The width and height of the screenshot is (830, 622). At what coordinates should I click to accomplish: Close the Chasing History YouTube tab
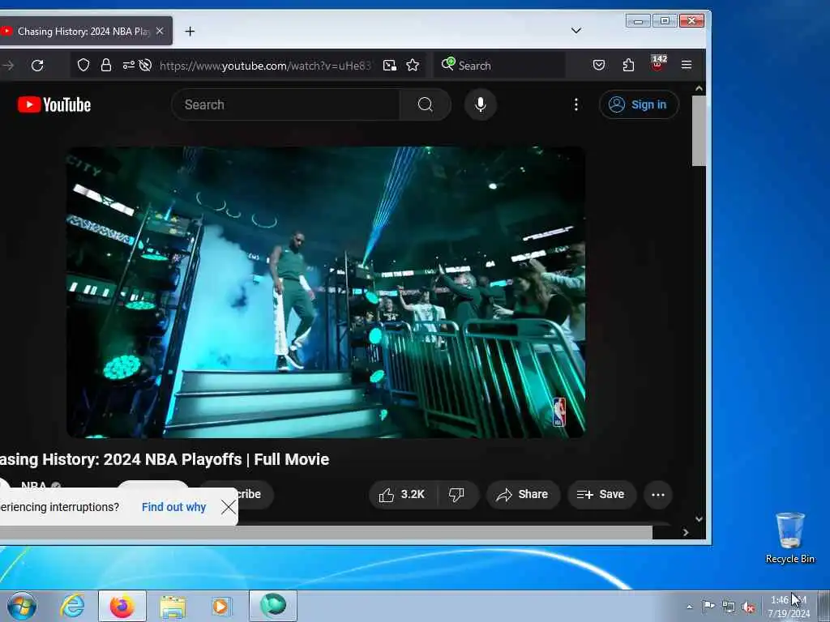click(x=160, y=32)
